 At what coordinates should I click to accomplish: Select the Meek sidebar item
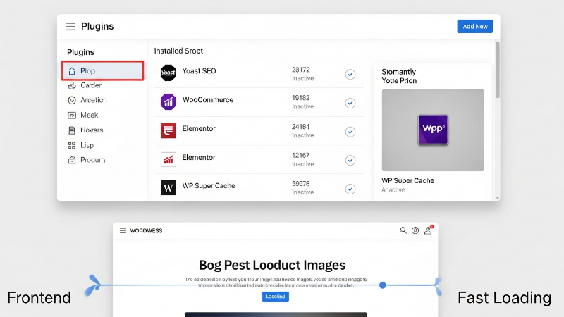click(x=90, y=115)
